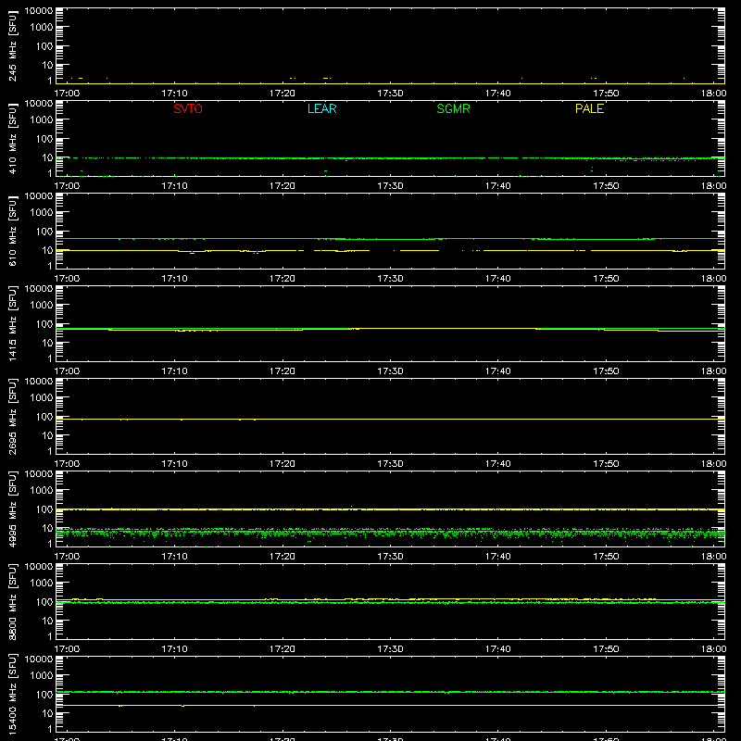Screen dimensions: 741x741
Task: Click 17:30 time label of 1415 MHz panel
Action: click(390, 371)
